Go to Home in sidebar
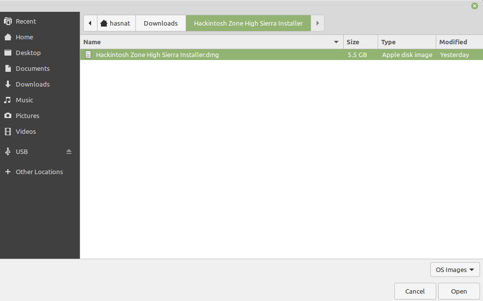The width and height of the screenshot is (483, 301). pyautogui.click(x=40, y=37)
